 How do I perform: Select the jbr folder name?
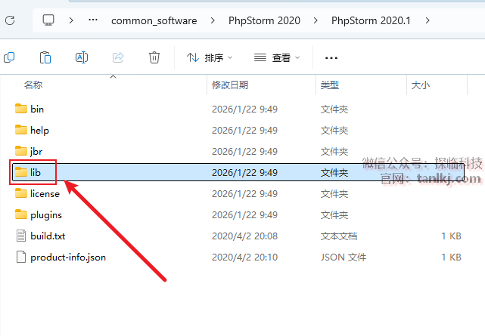(x=36, y=152)
